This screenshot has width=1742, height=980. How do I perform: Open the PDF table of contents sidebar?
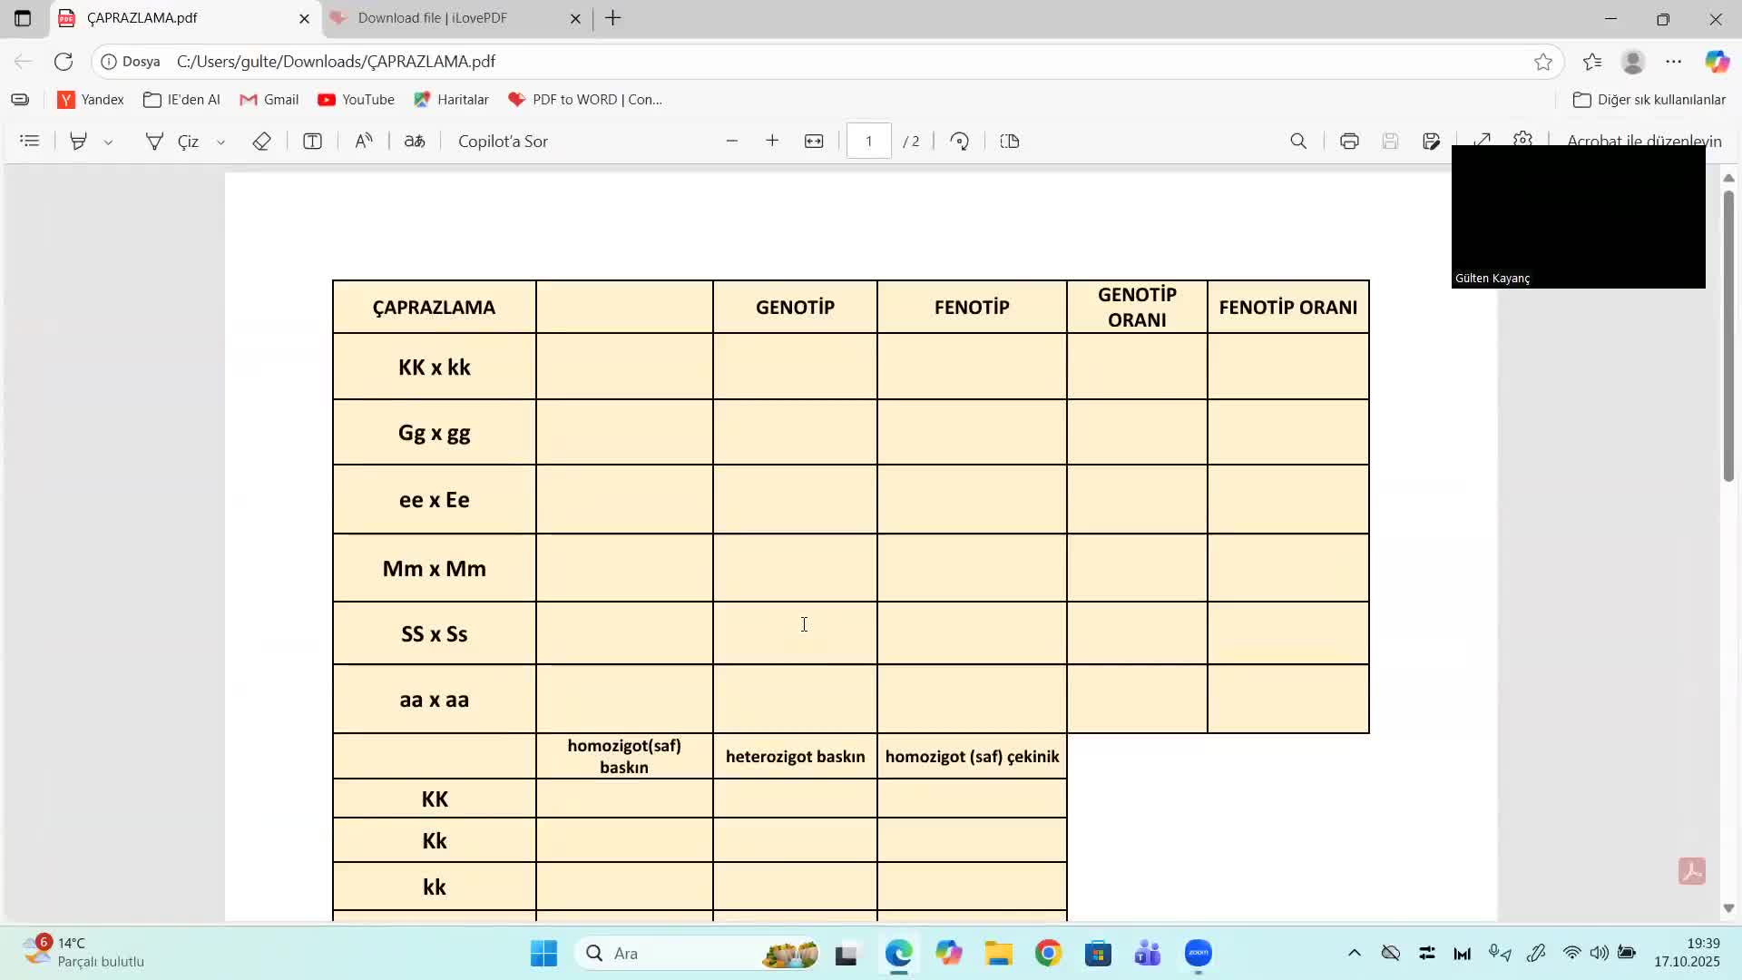click(x=30, y=141)
